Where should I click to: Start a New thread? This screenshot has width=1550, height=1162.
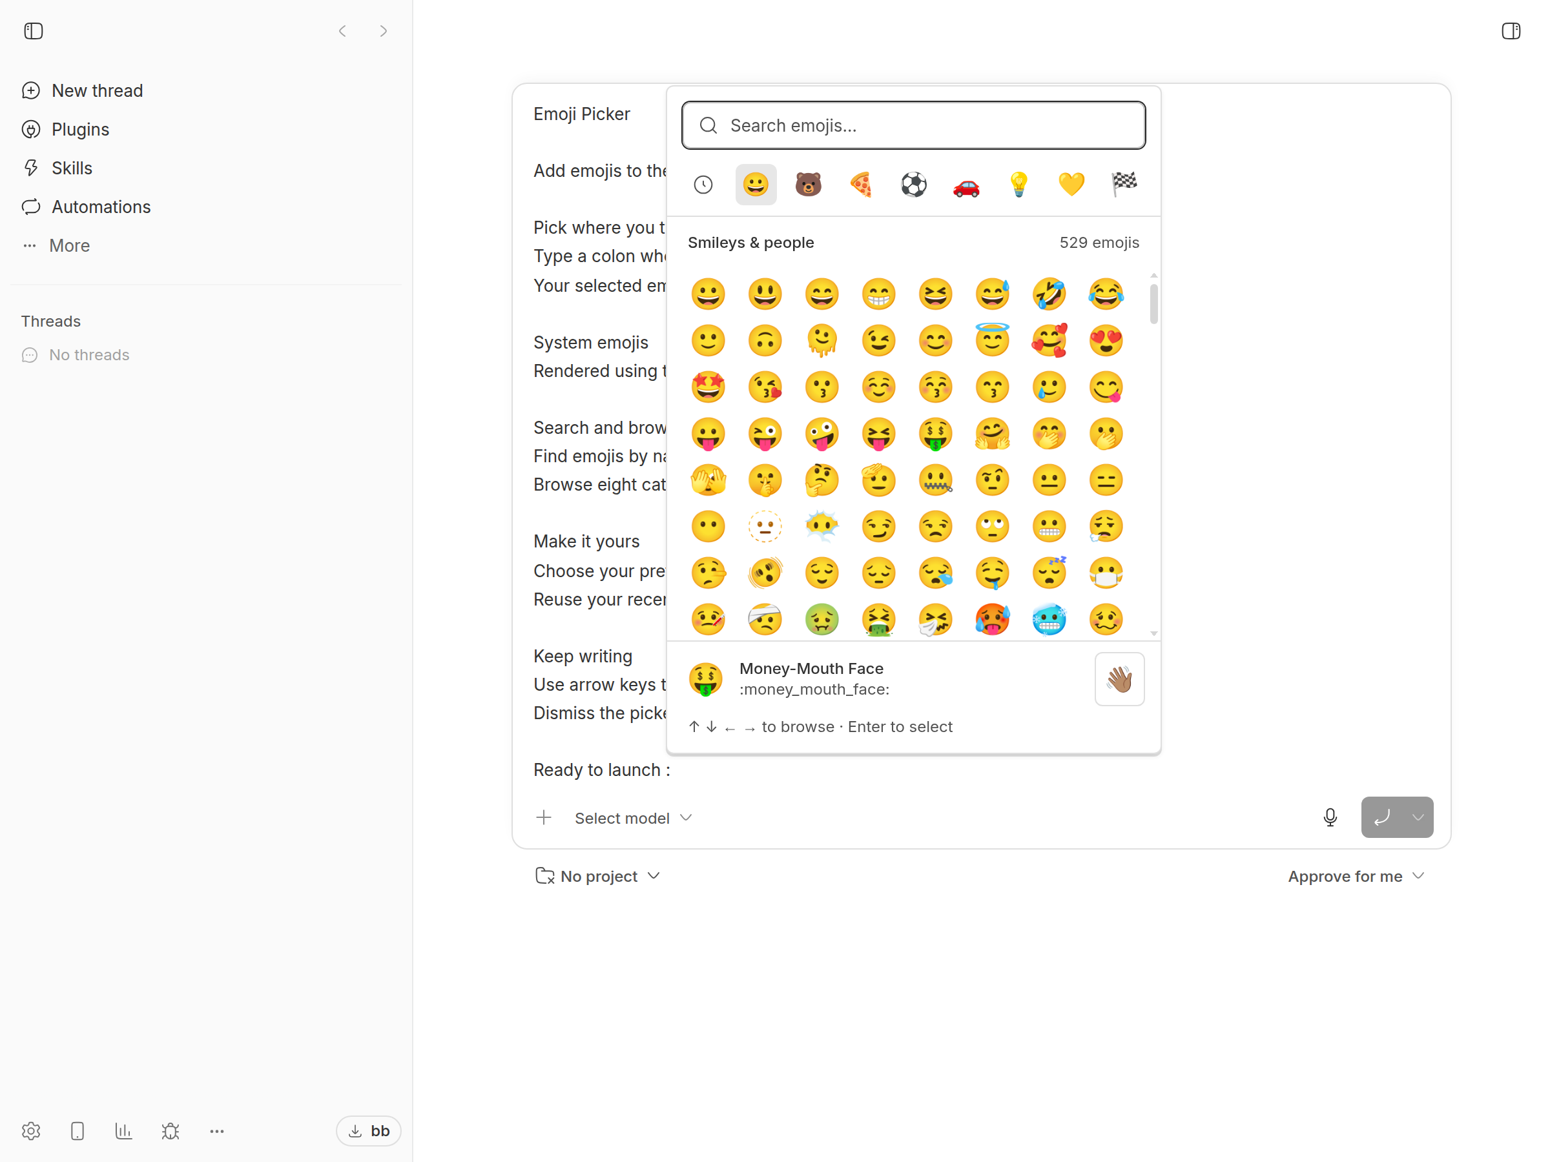pos(83,90)
